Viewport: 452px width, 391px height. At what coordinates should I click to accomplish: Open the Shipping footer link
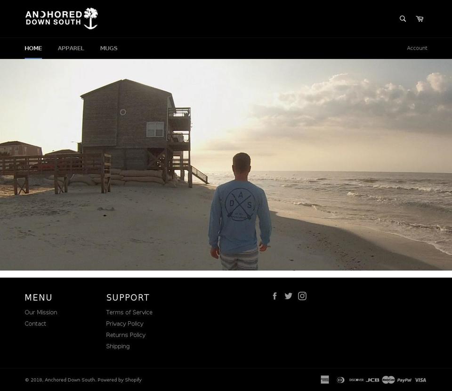coord(118,346)
